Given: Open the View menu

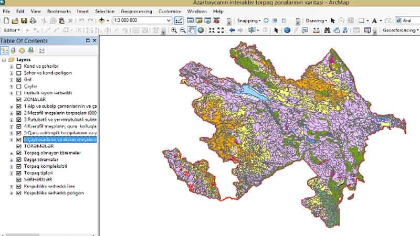Looking at the screenshot, I should click(36, 11).
